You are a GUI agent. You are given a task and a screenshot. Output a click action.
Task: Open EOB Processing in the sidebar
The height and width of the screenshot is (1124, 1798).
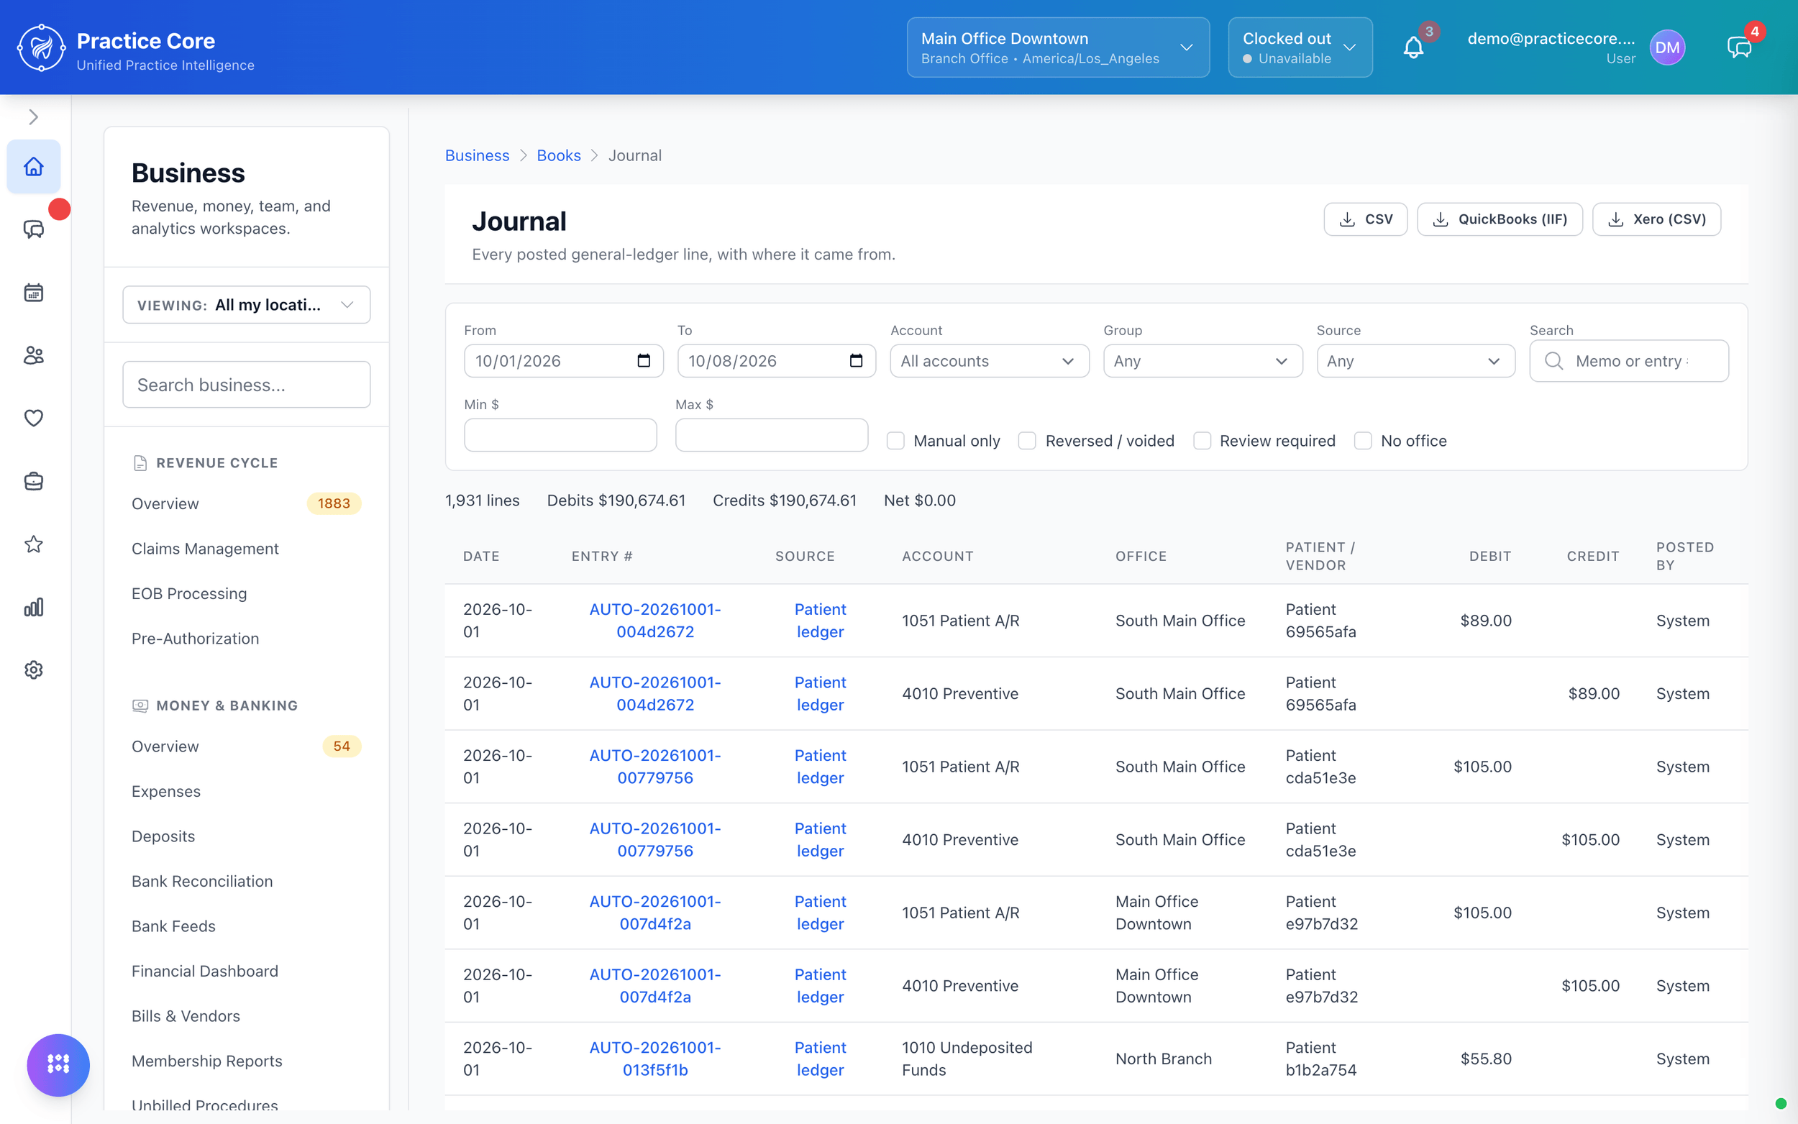(189, 593)
